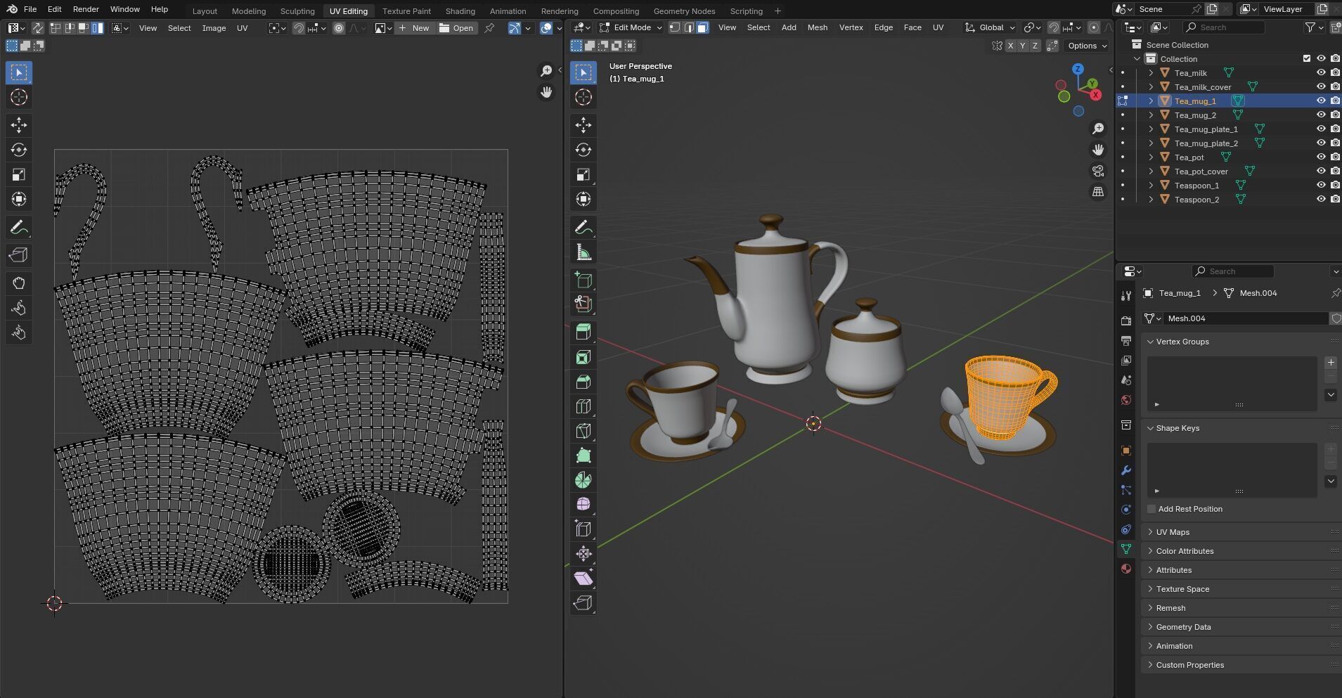
Task: Select the Spin tool
Action: [583, 480]
